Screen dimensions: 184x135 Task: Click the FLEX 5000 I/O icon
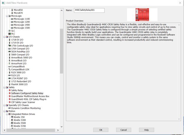point(10,72)
